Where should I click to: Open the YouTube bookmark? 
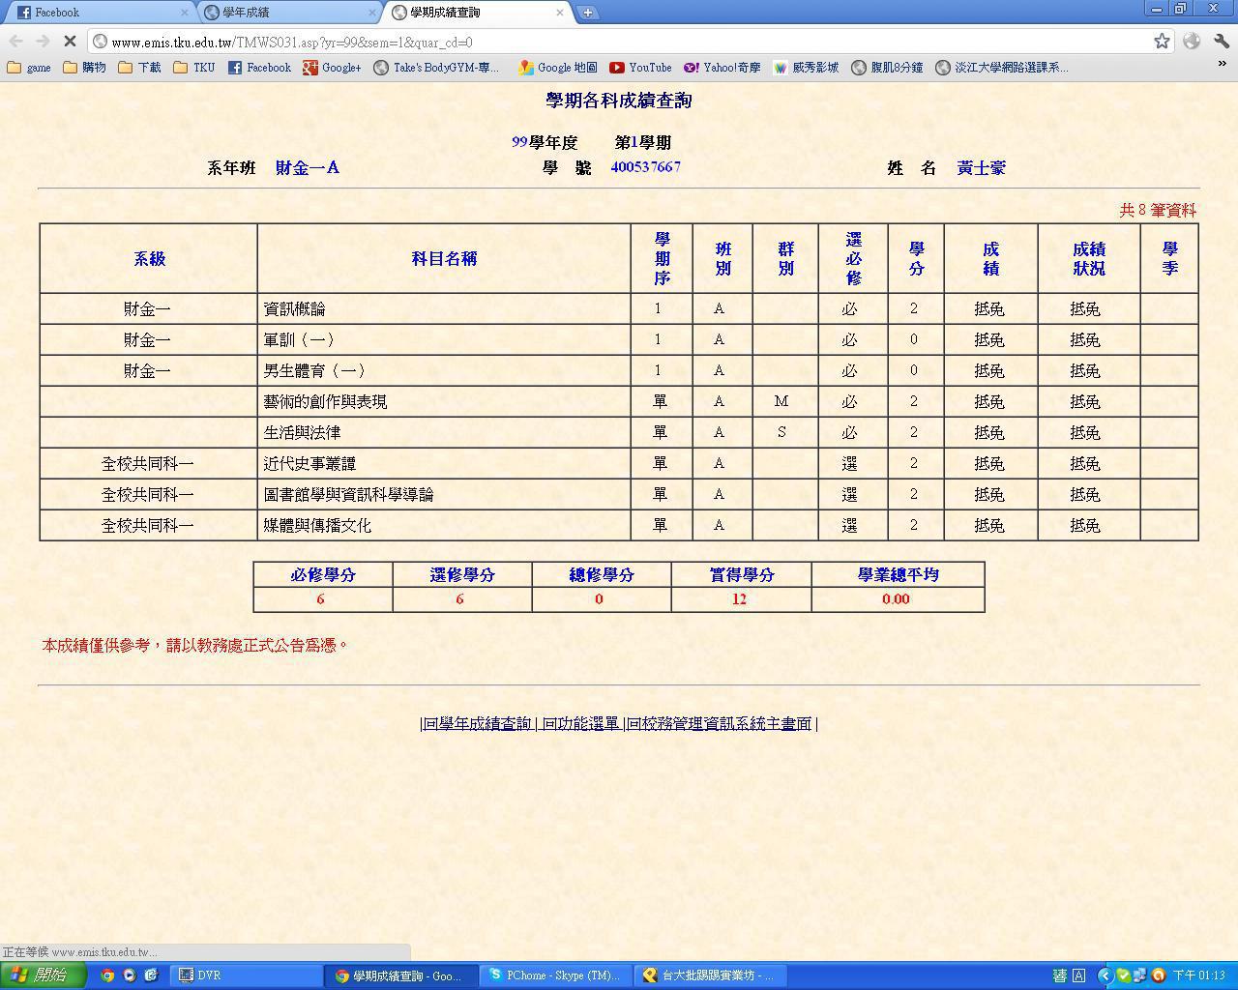[x=640, y=68]
